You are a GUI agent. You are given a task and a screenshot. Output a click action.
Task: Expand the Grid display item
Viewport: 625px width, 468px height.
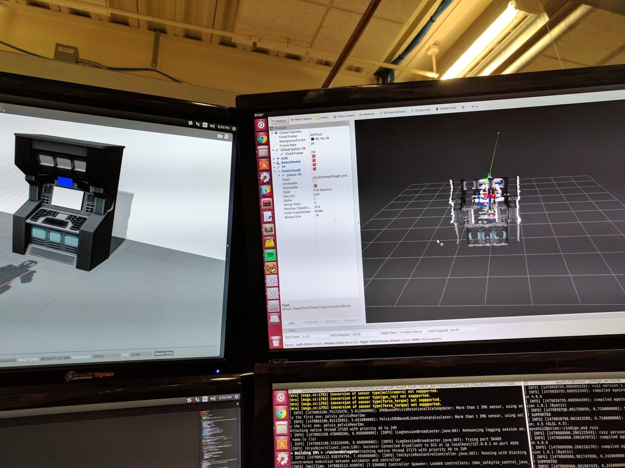coord(274,159)
